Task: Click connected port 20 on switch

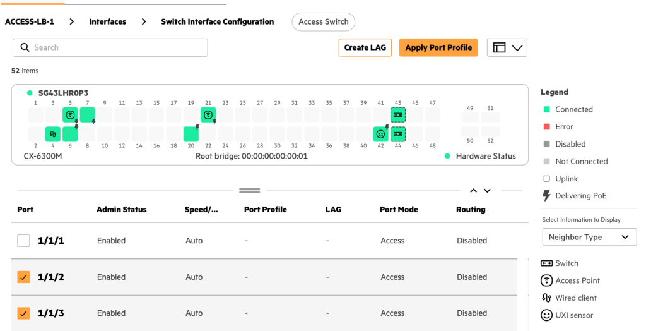Action: pos(191,134)
